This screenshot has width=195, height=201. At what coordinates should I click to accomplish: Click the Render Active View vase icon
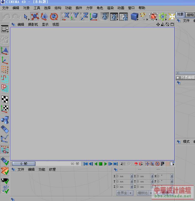coord(104,17)
